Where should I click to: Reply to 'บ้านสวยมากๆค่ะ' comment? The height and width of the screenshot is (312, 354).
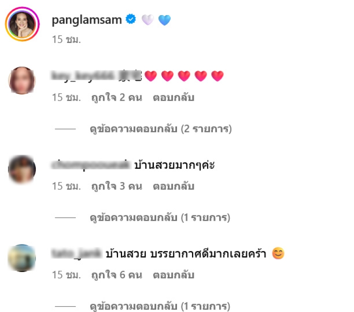click(173, 186)
